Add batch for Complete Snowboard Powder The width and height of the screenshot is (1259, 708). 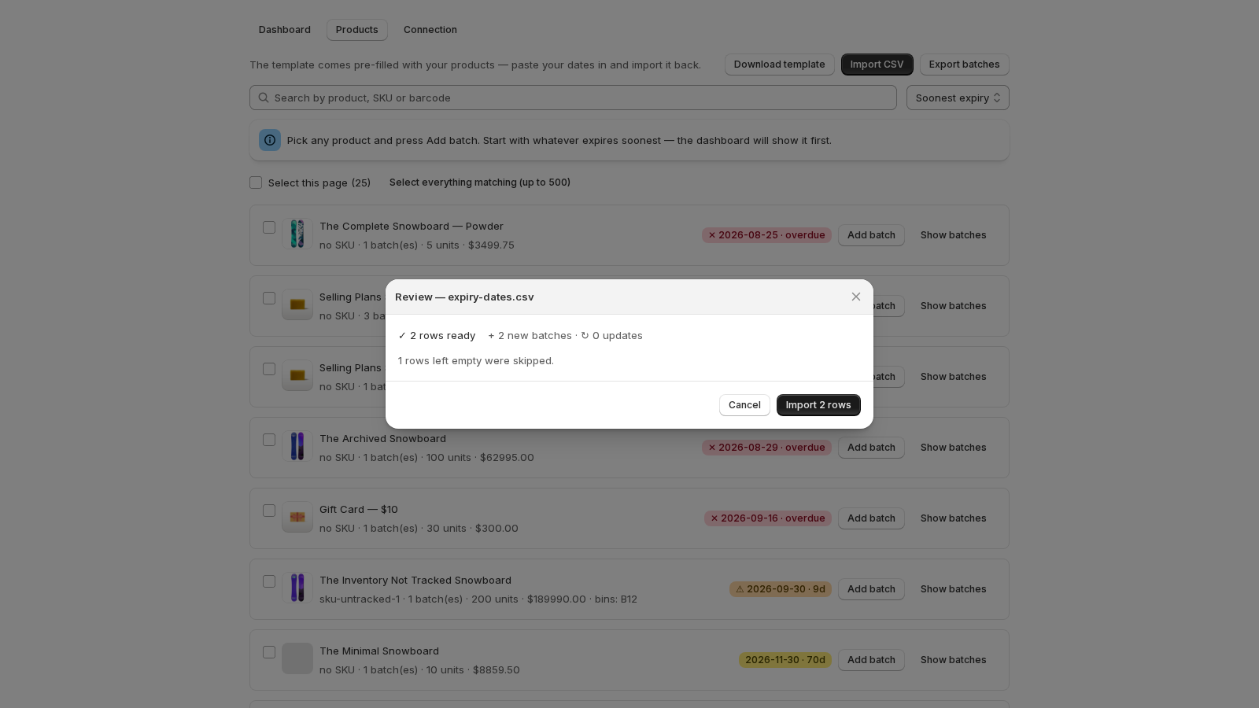click(871, 235)
